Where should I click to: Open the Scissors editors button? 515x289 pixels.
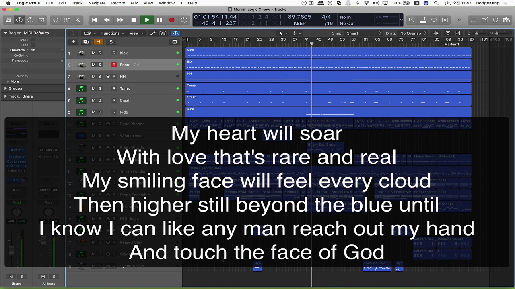pyautogui.click(x=78, y=20)
